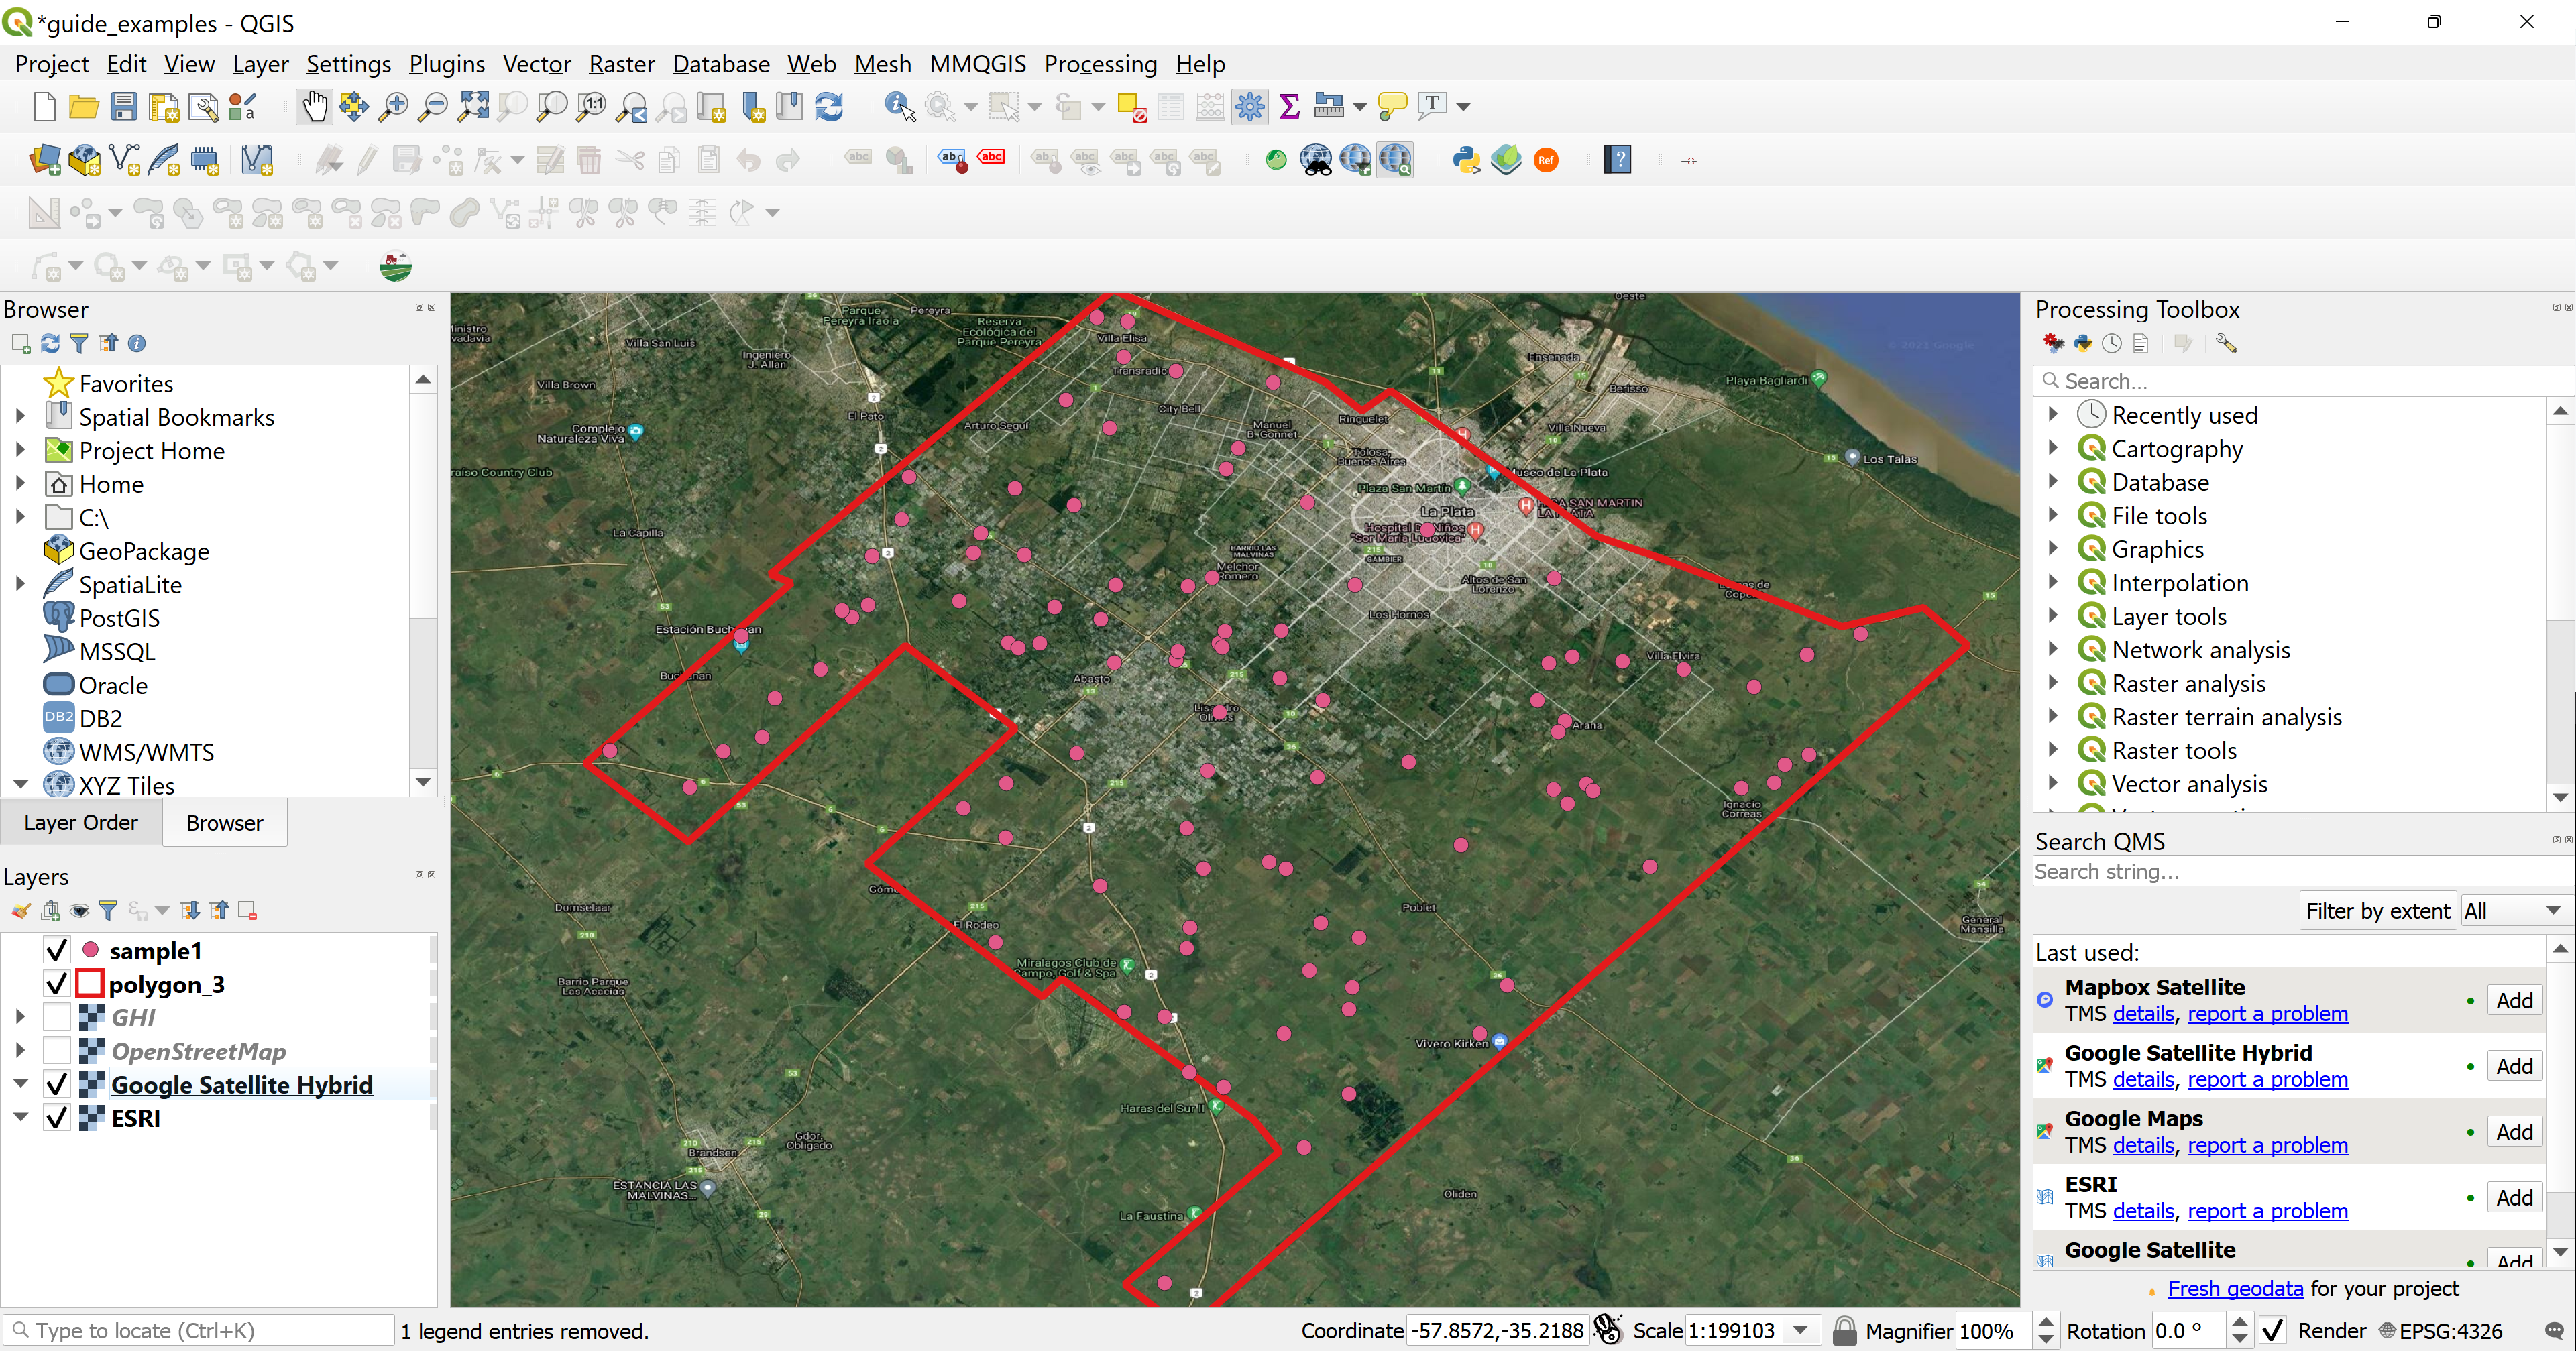The image size is (2576, 1351).
Task: Open the Python Console icon
Action: [x=1466, y=160]
